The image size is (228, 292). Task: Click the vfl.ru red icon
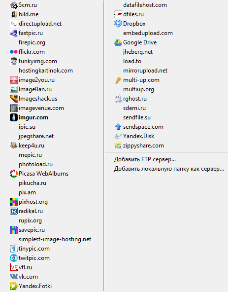click(x=14, y=267)
